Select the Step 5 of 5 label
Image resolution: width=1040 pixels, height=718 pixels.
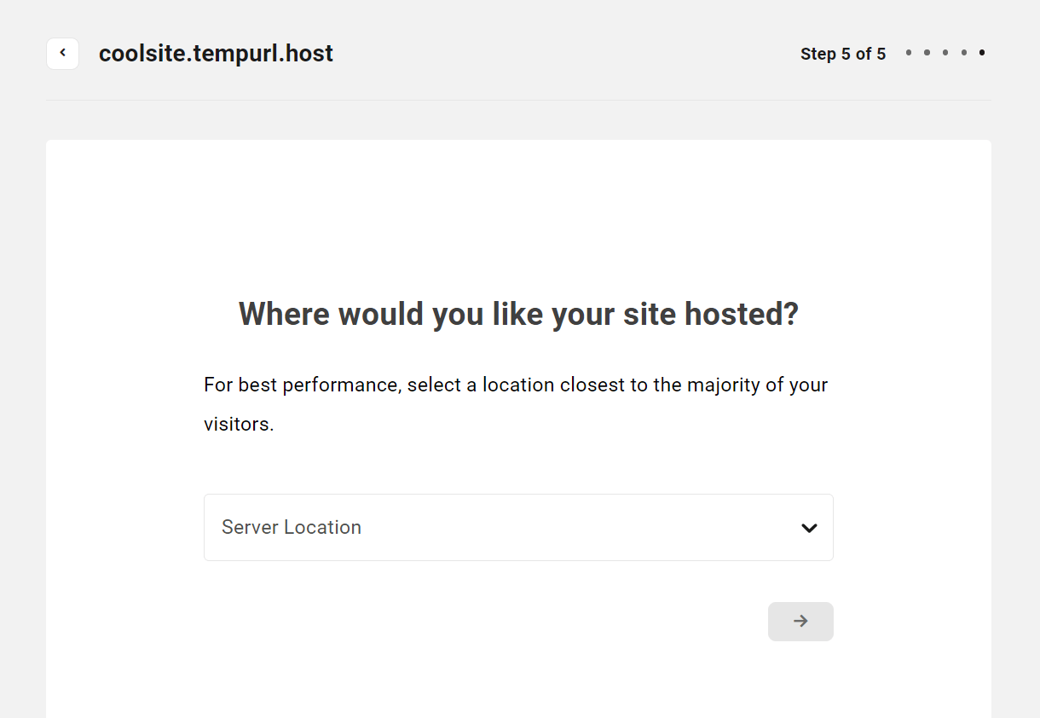[x=843, y=53]
